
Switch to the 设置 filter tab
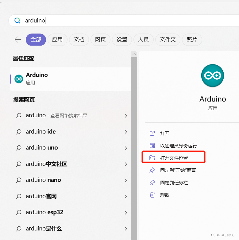(122, 40)
